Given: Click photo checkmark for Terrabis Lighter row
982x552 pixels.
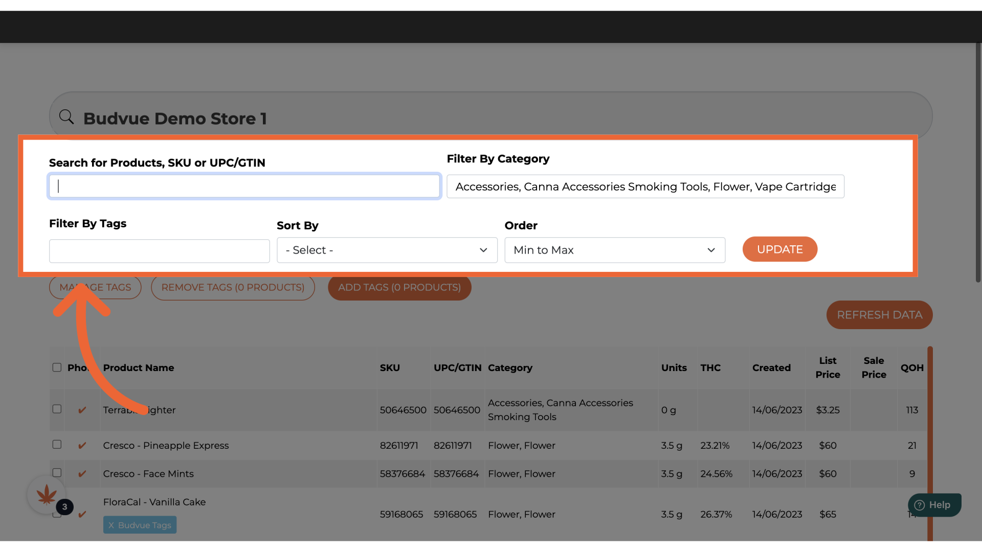Looking at the screenshot, I should [x=82, y=410].
